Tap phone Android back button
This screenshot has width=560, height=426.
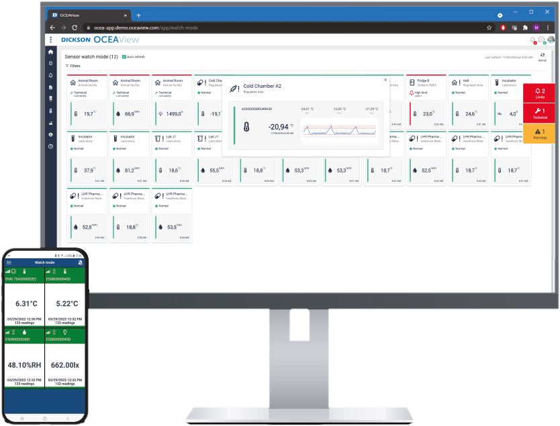tap(68, 419)
